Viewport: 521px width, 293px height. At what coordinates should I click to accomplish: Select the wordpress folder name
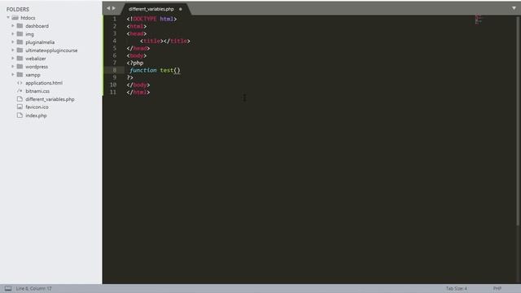[x=37, y=67]
